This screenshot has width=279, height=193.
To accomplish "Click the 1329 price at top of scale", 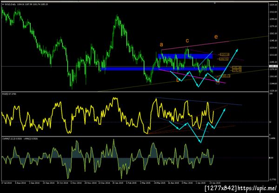I will click(x=273, y=5).
